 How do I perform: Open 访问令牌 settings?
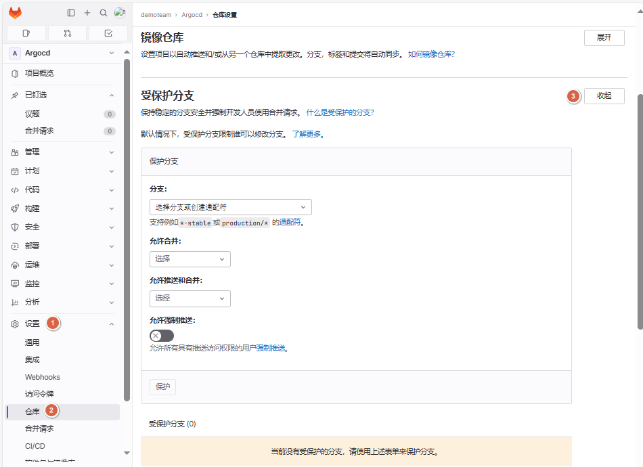(64, 394)
